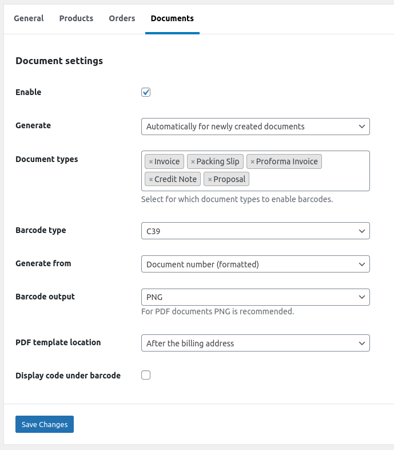Remove the Packing Slip tag

pyautogui.click(x=193, y=162)
